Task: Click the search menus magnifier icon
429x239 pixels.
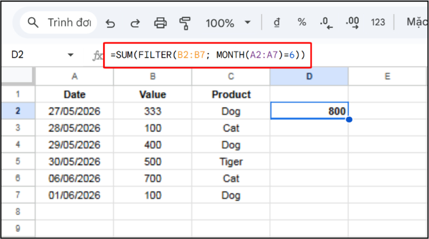Action: click(33, 23)
